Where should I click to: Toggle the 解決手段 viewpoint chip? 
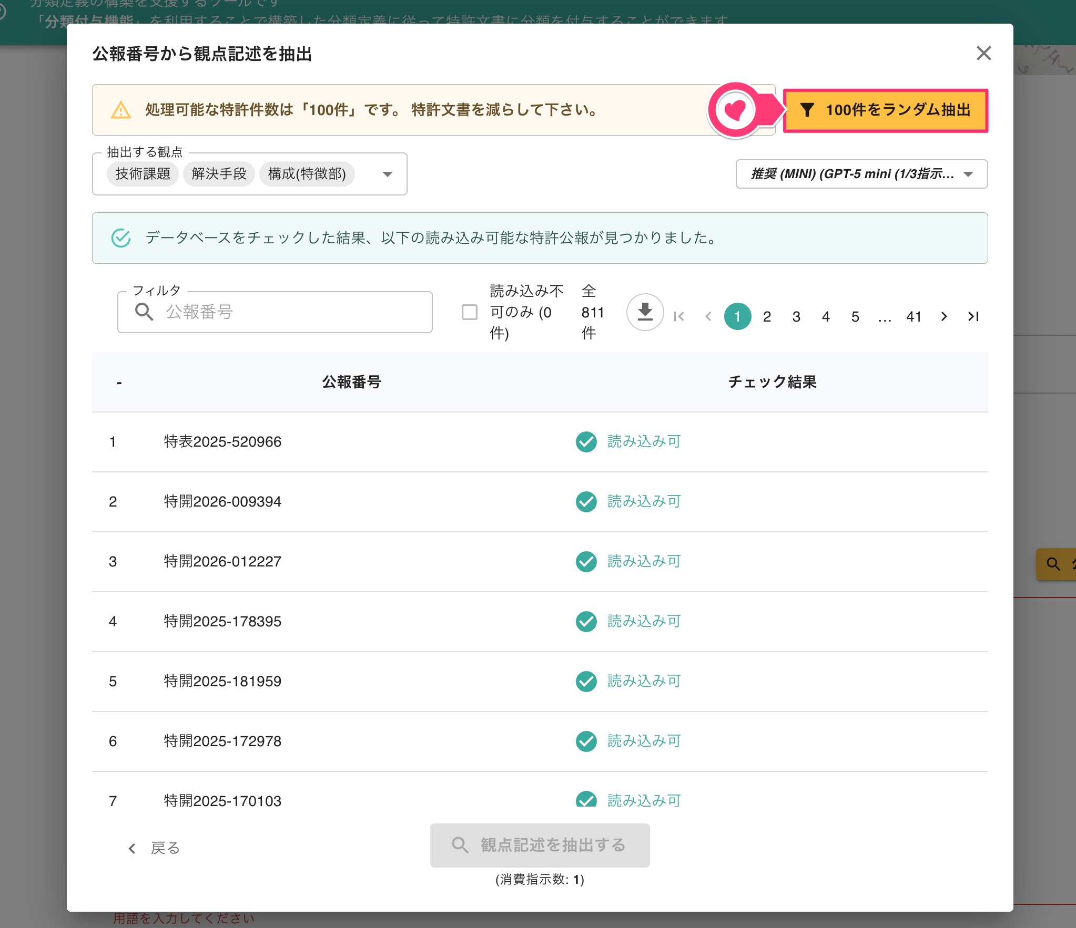pos(219,174)
